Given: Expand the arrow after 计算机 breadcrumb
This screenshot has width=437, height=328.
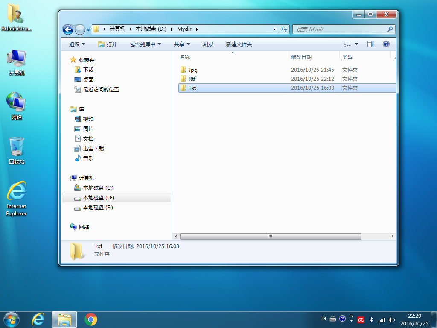Looking at the screenshot, I should (x=131, y=29).
